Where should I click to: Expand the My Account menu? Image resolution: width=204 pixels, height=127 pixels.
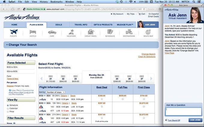pyautogui.click(x=117, y=14)
